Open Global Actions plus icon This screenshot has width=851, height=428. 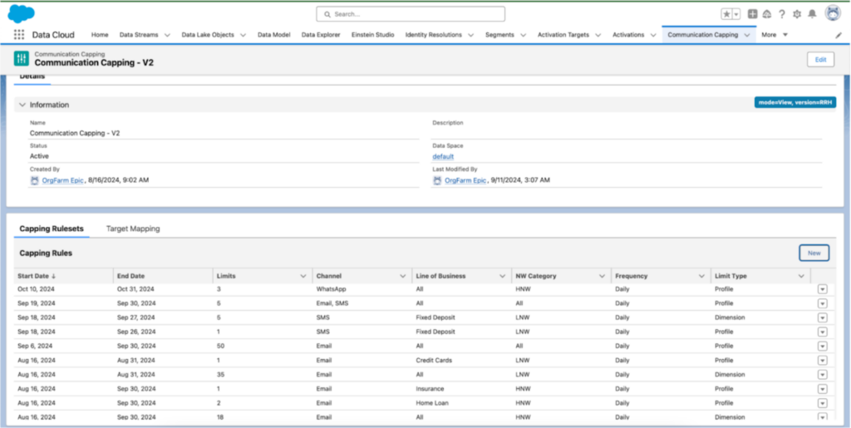click(x=752, y=14)
